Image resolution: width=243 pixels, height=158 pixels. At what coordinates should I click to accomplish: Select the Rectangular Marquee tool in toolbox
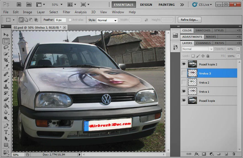click(6, 41)
